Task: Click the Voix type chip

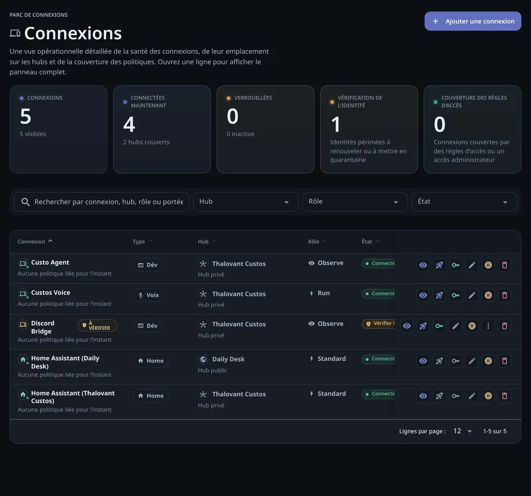Action: (x=148, y=295)
